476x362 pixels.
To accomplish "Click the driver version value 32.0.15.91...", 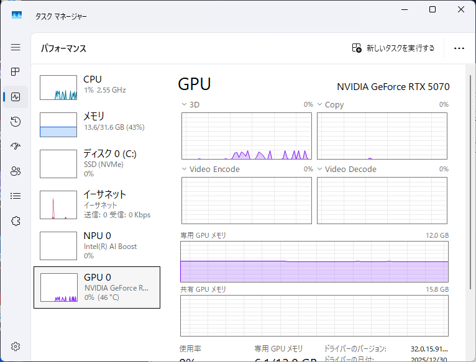I will [x=429, y=349].
